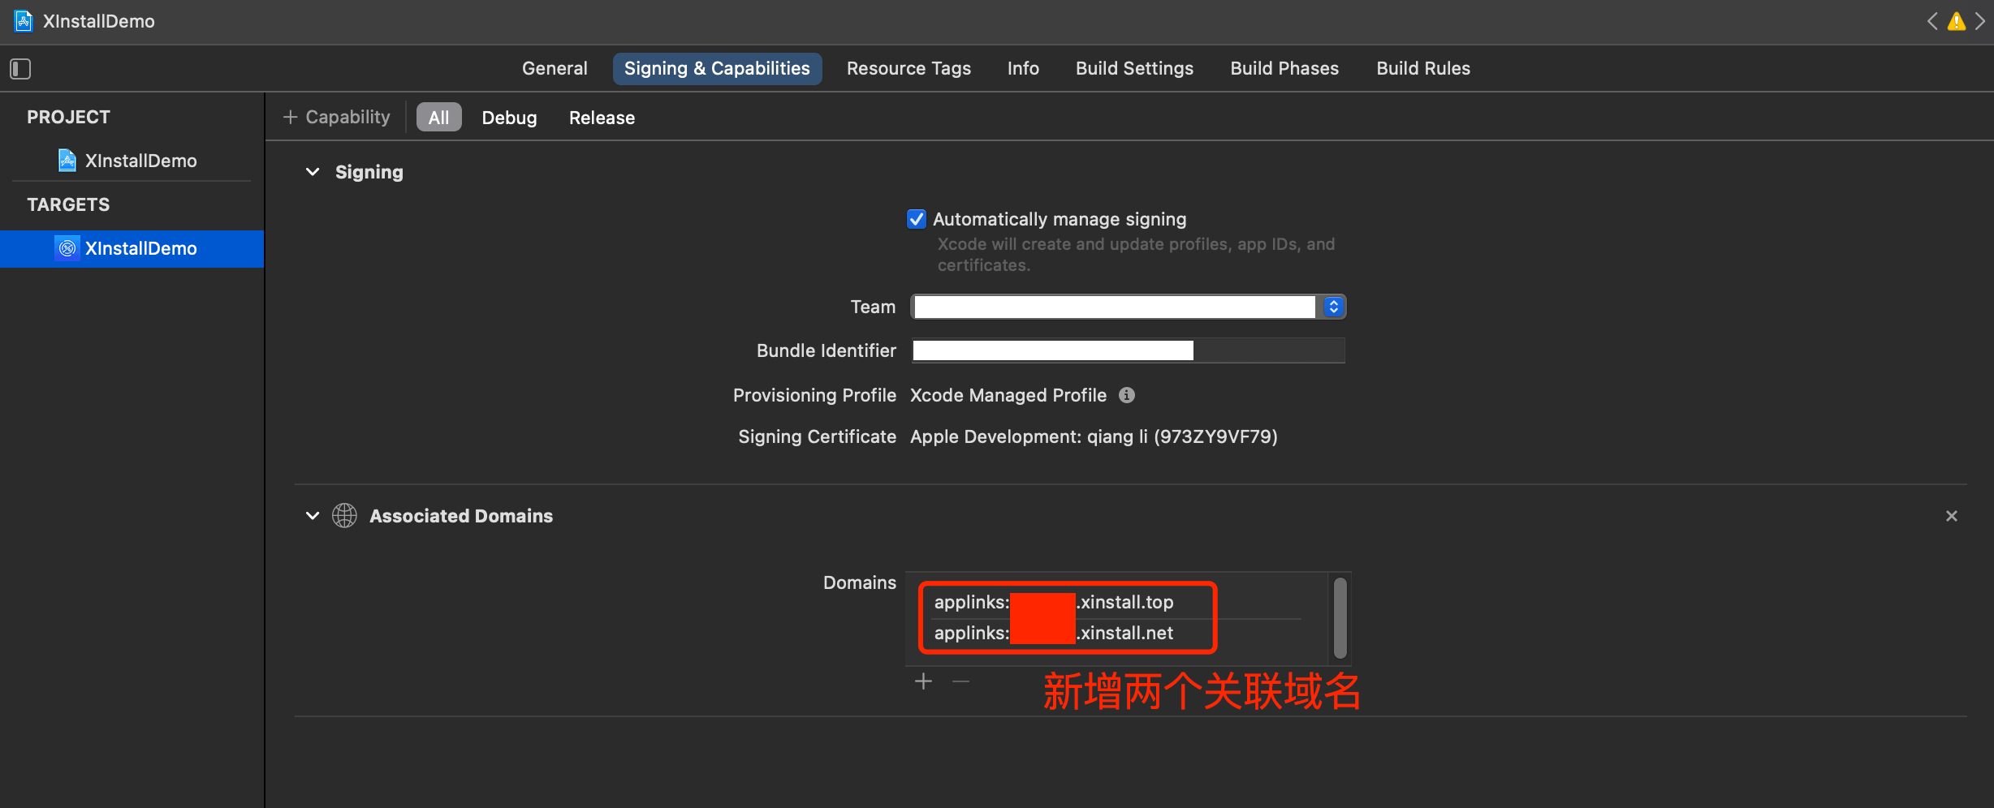Collapse the Signing section
The width and height of the screenshot is (1994, 808).
point(313,172)
